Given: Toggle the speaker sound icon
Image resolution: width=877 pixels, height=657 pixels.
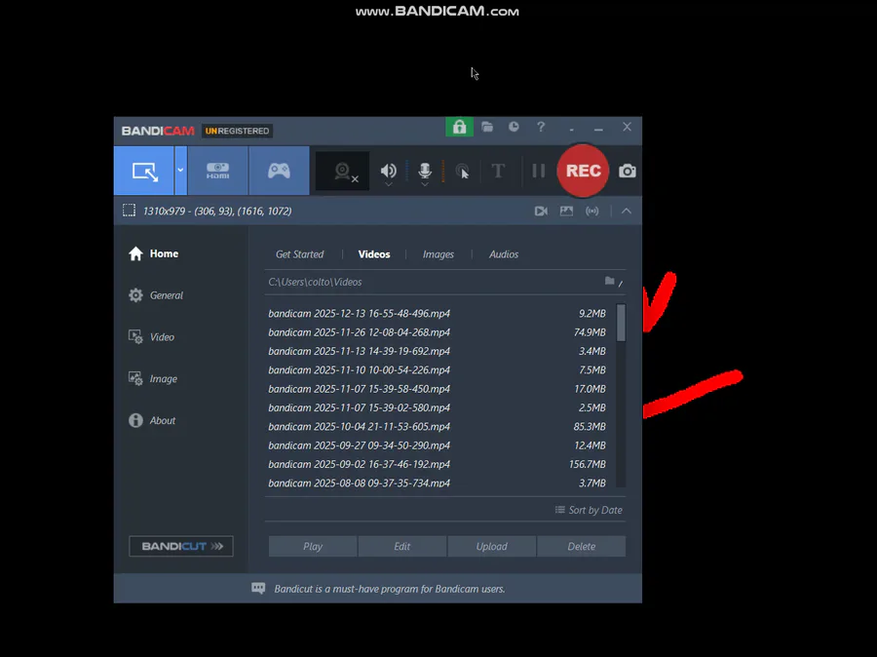Looking at the screenshot, I should coord(388,170).
